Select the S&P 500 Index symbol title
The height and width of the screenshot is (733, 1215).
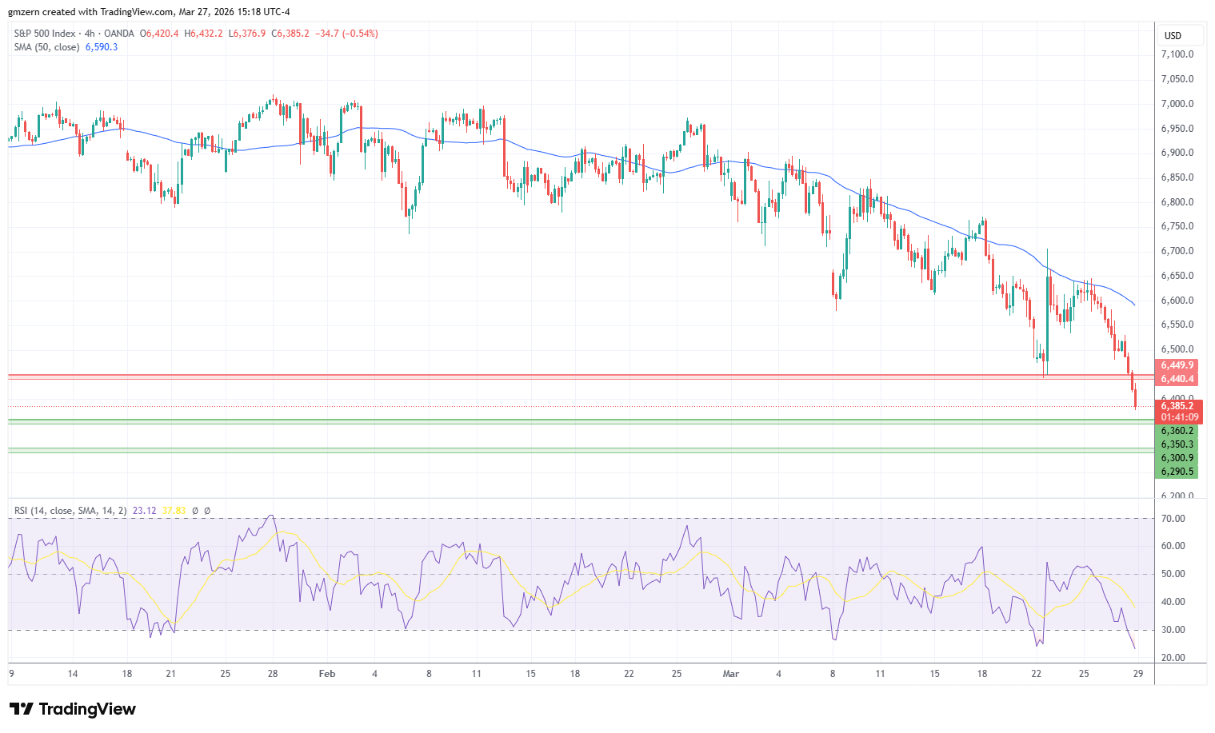point(45,34)
